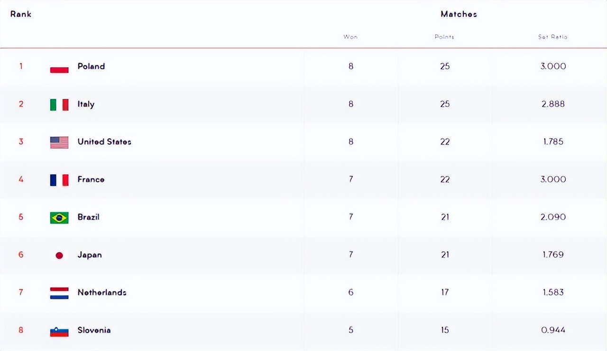The height and width of the screenshot is (351, 607).
Task: Click Brazil's points value 21
Action: pos(445,217)
